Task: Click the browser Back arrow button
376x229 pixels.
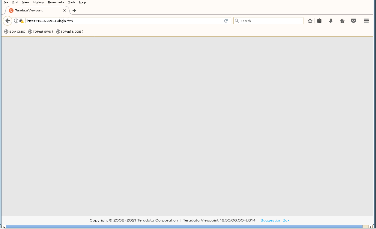Action: 7,21
